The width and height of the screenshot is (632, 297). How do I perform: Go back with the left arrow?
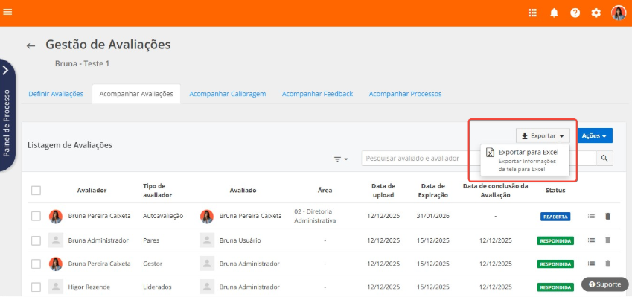coord(31,45)
